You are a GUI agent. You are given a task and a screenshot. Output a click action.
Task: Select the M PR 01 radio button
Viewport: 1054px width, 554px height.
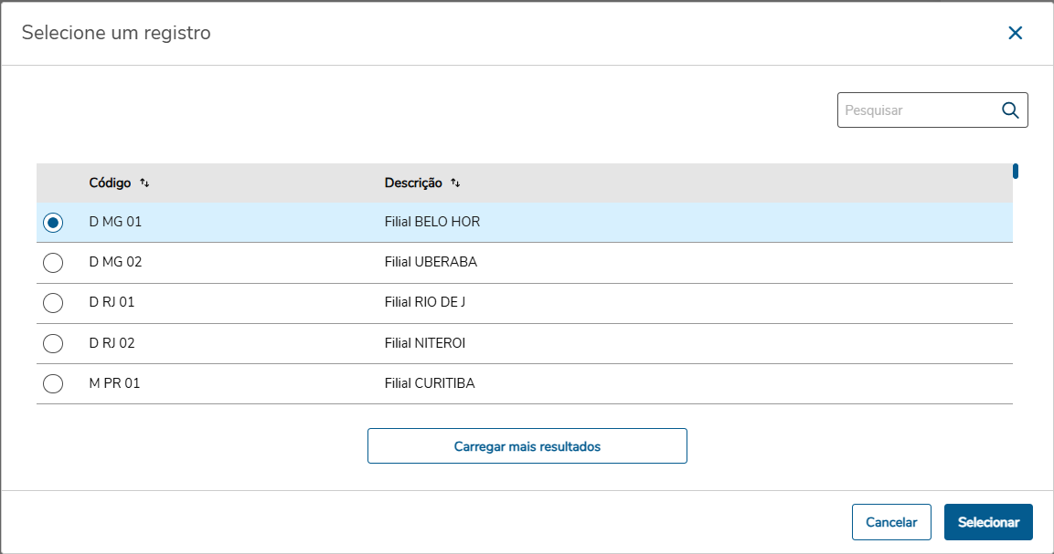(53, 384)
